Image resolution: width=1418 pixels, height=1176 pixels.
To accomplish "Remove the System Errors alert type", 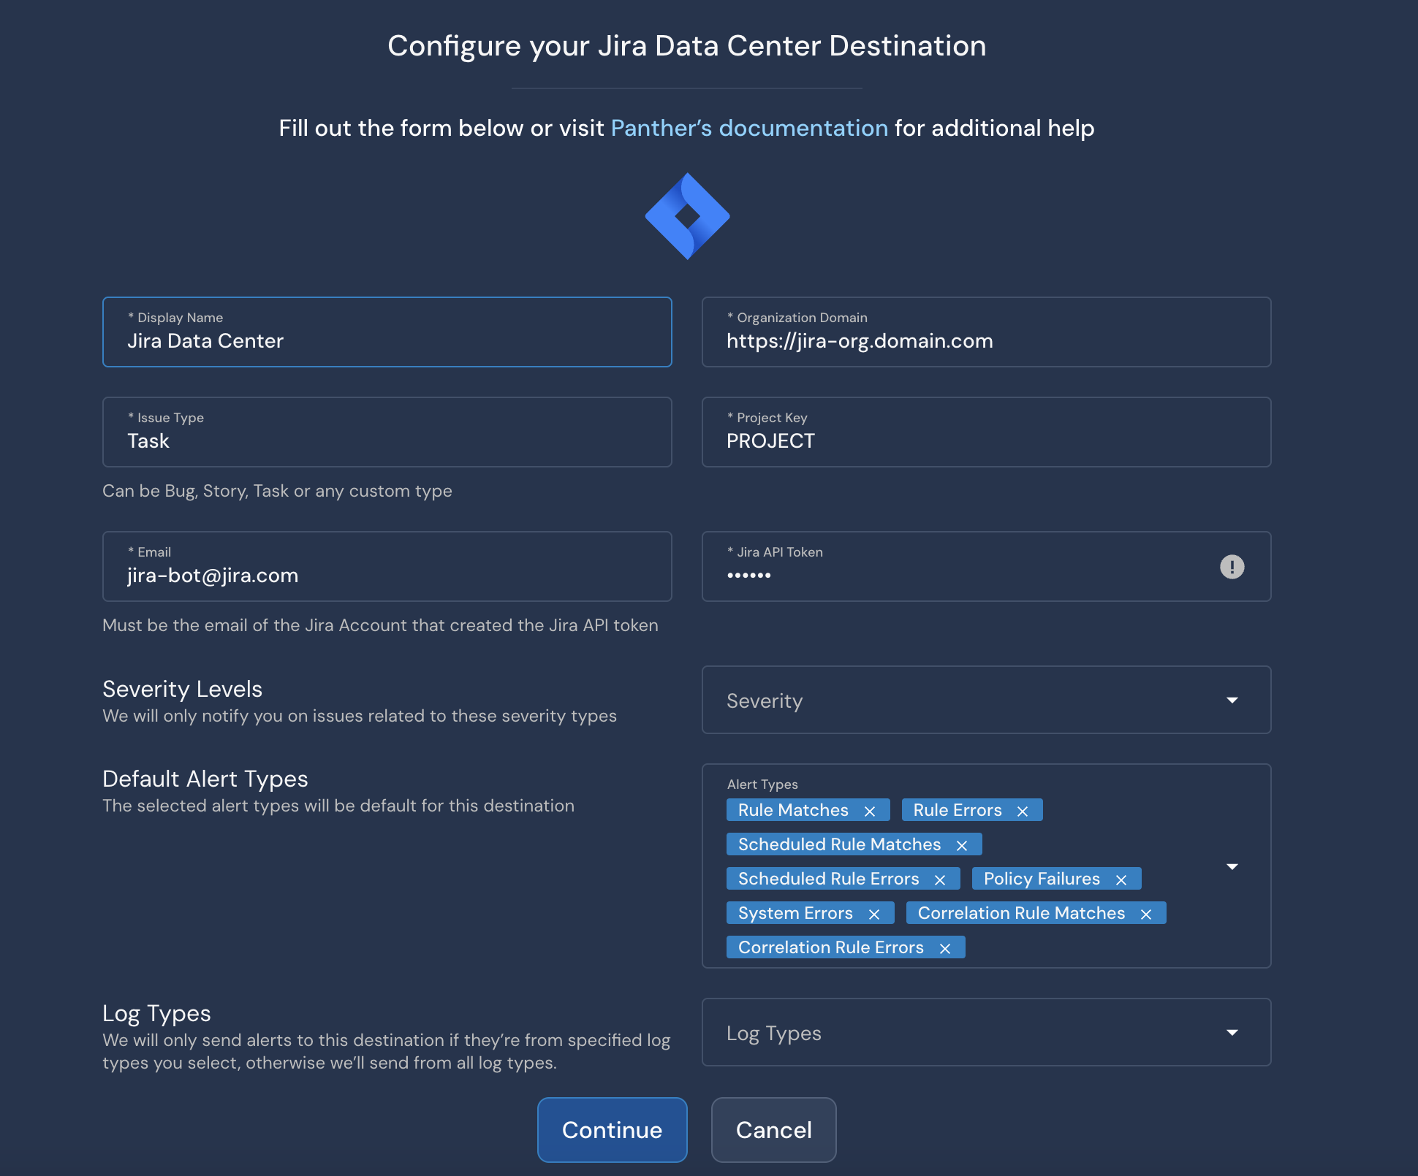I will pyautogui.click(x=876, y=913).
